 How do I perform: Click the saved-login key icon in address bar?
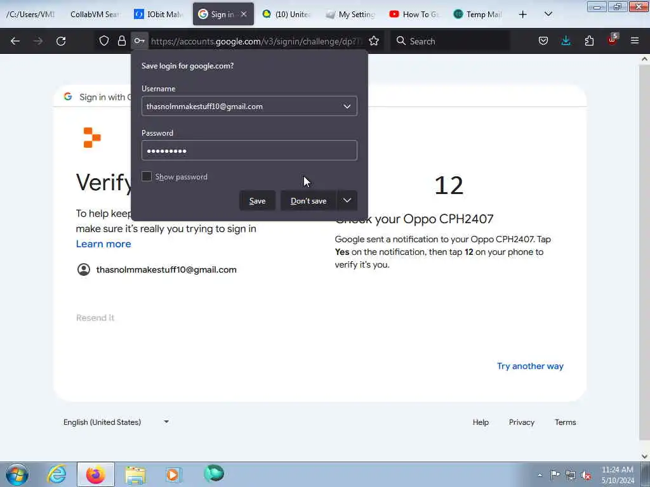[139, 41]
